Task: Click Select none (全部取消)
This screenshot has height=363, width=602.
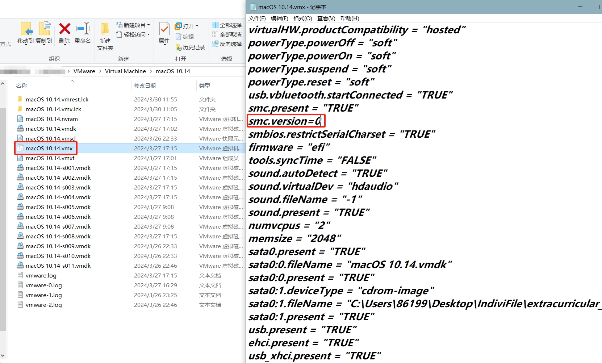Action: click(x=227, y=34)
